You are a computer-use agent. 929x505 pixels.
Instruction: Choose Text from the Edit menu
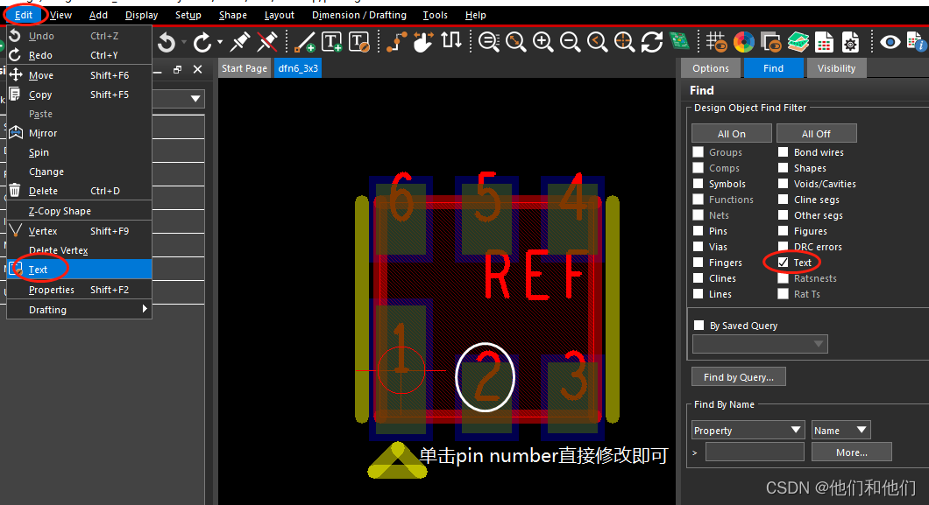(80, 269)
